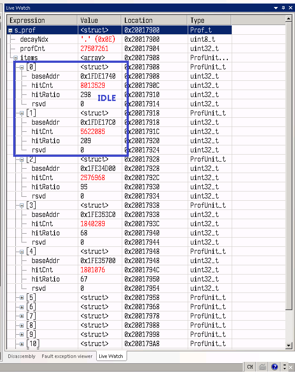Click the location 0x200179A8
This screenshot has height=372, width=295.
[x=142, y=344]
